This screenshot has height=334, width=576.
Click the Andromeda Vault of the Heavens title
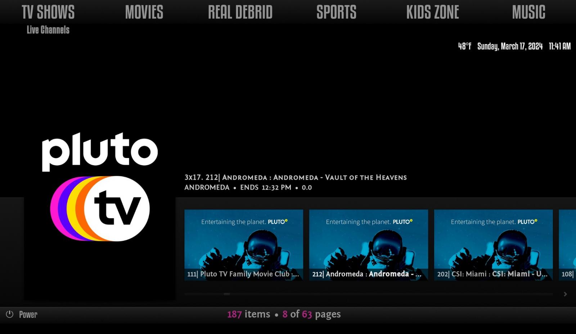(x=295, y=177)
